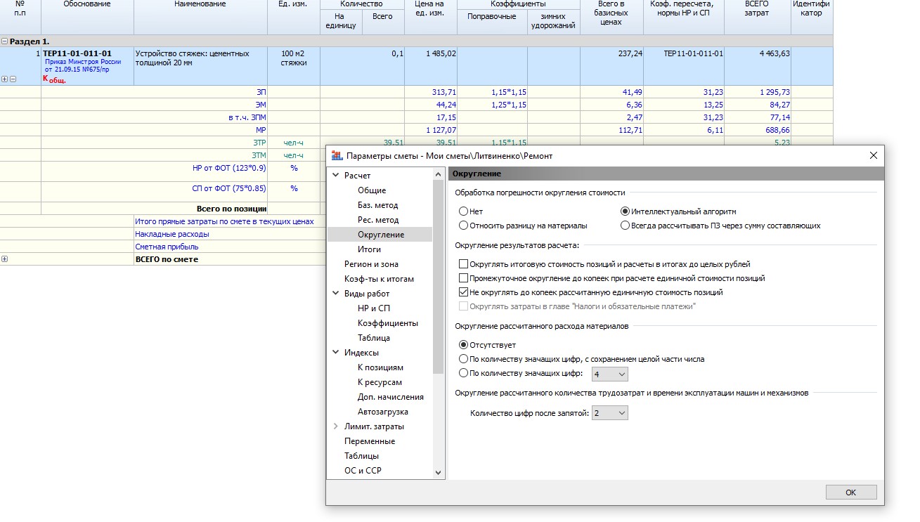Image resolution: width=920 pixels, height=522 pixels.
Task: Click the red Кобщ. coefficient marker
Action: (54, 79)
